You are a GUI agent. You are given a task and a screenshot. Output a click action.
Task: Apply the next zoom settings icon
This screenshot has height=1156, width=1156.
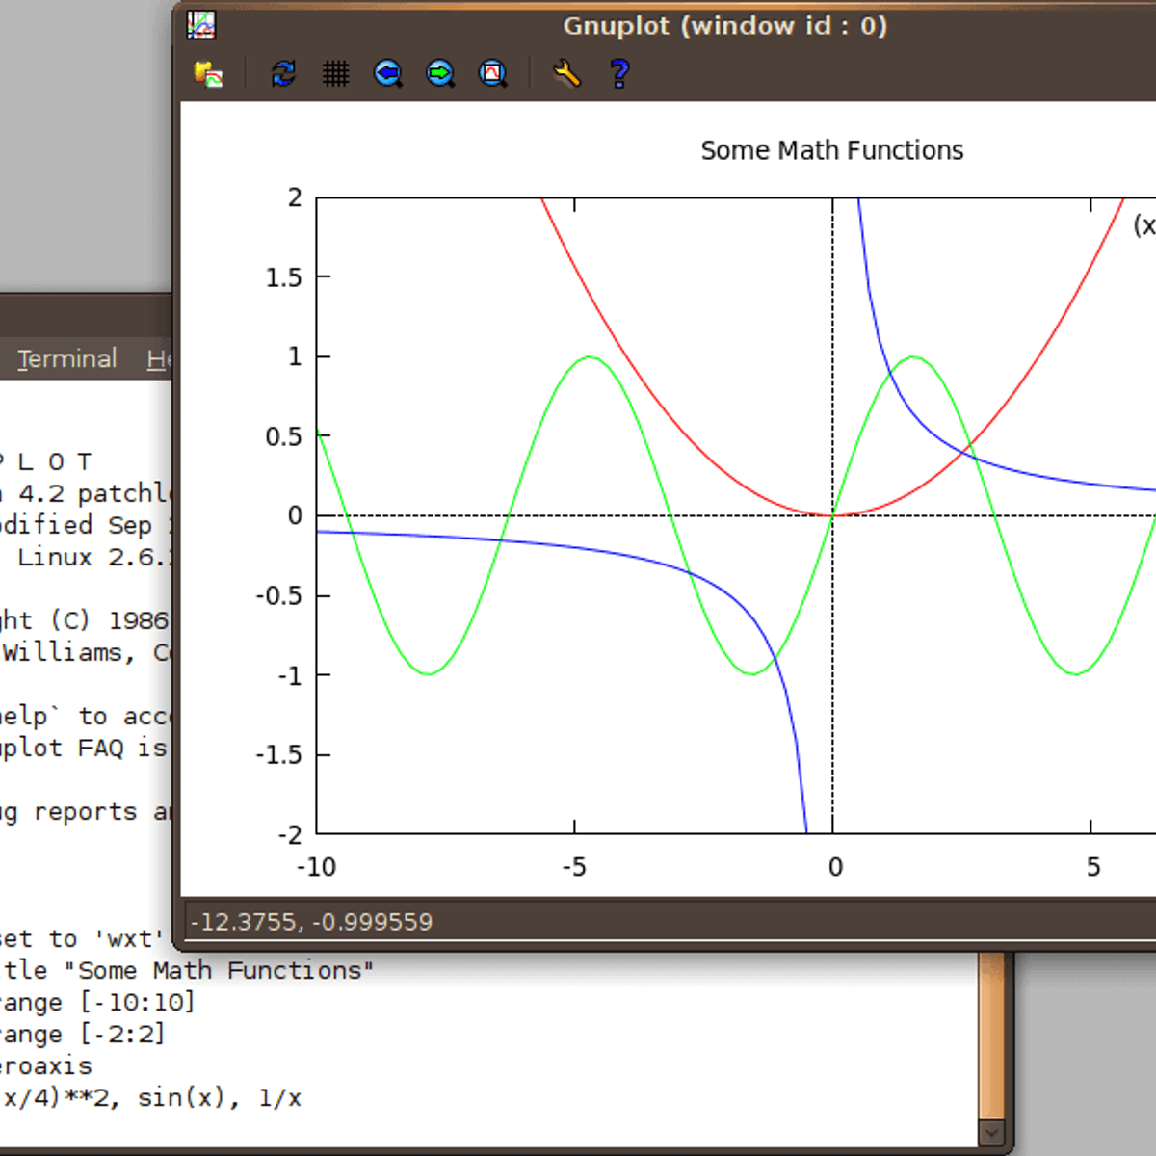point(440,74)
